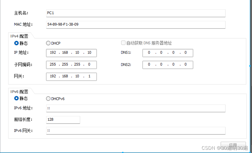The width and height of the screenshot is (252, 153).
Task: Toggle 自动获取 DNS 服务器地址 checkbox
Action: pyautogui.click(x=123, y=43)
